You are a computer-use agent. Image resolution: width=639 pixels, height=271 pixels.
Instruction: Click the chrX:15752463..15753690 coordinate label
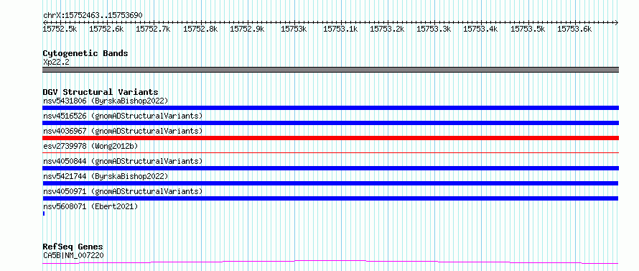[x=93, y=16]
